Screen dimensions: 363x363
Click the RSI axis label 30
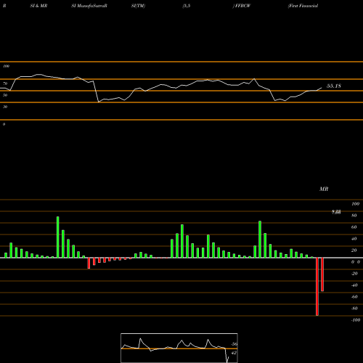pos(5,107)
